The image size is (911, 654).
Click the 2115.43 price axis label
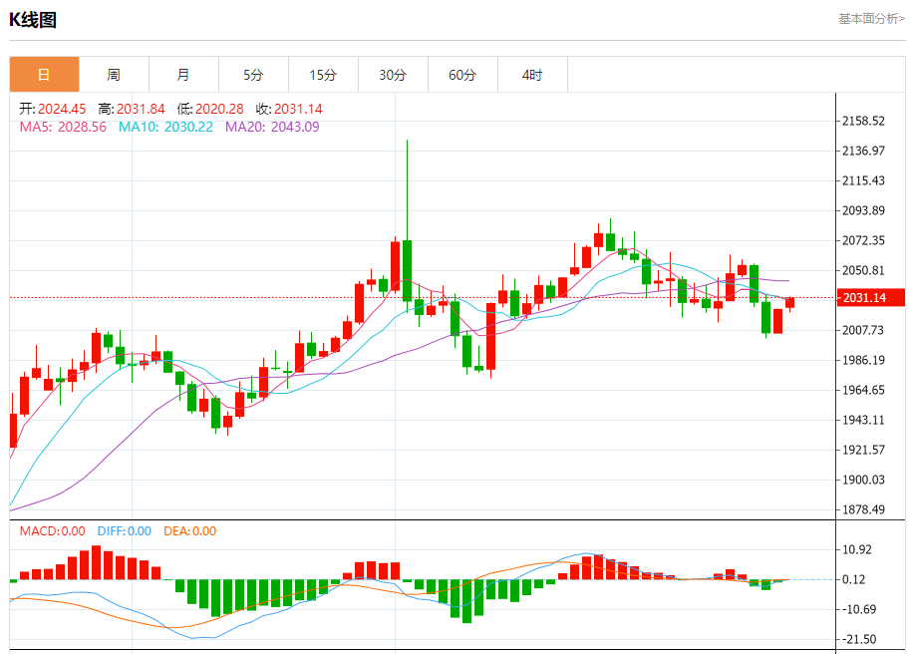[863, 180]
